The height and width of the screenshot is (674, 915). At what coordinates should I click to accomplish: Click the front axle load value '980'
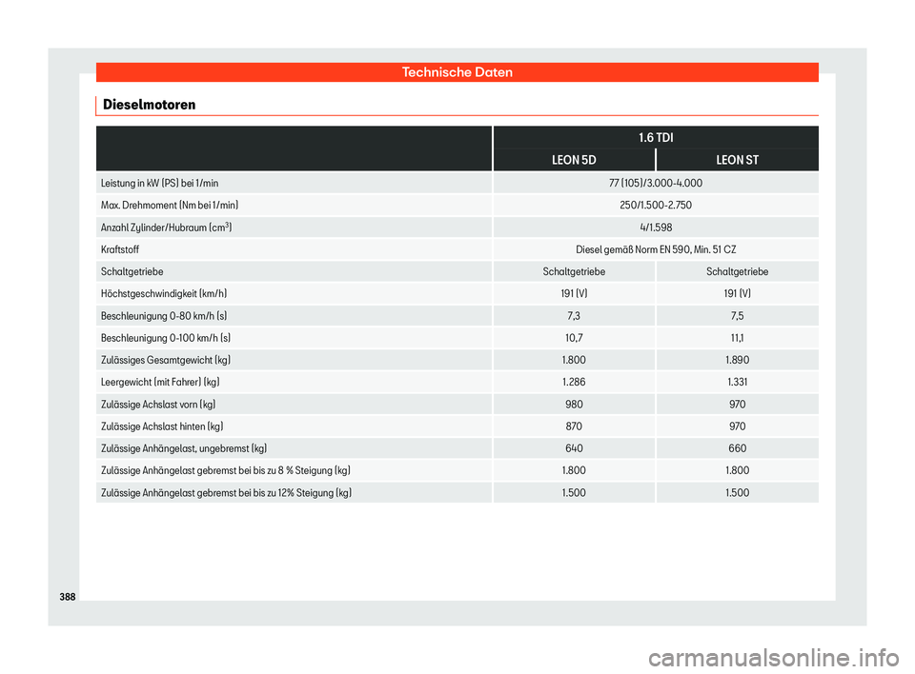click(574, 405)
